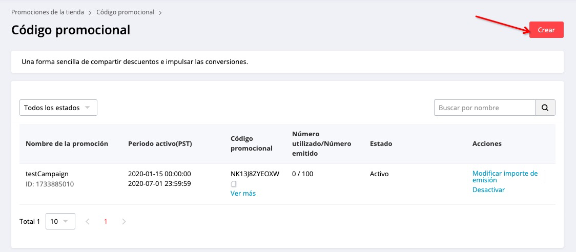Go to previous page with left arrow
Image resolution: width=576 pixels, height=252 pixels.
coord(88,221)
